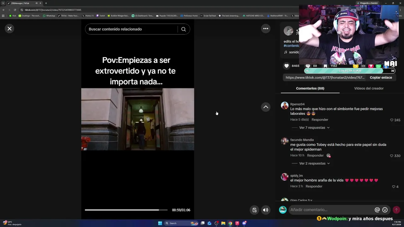Go back in Chrome
Viewport: 404px width, 227px height.
coord(3,10)
